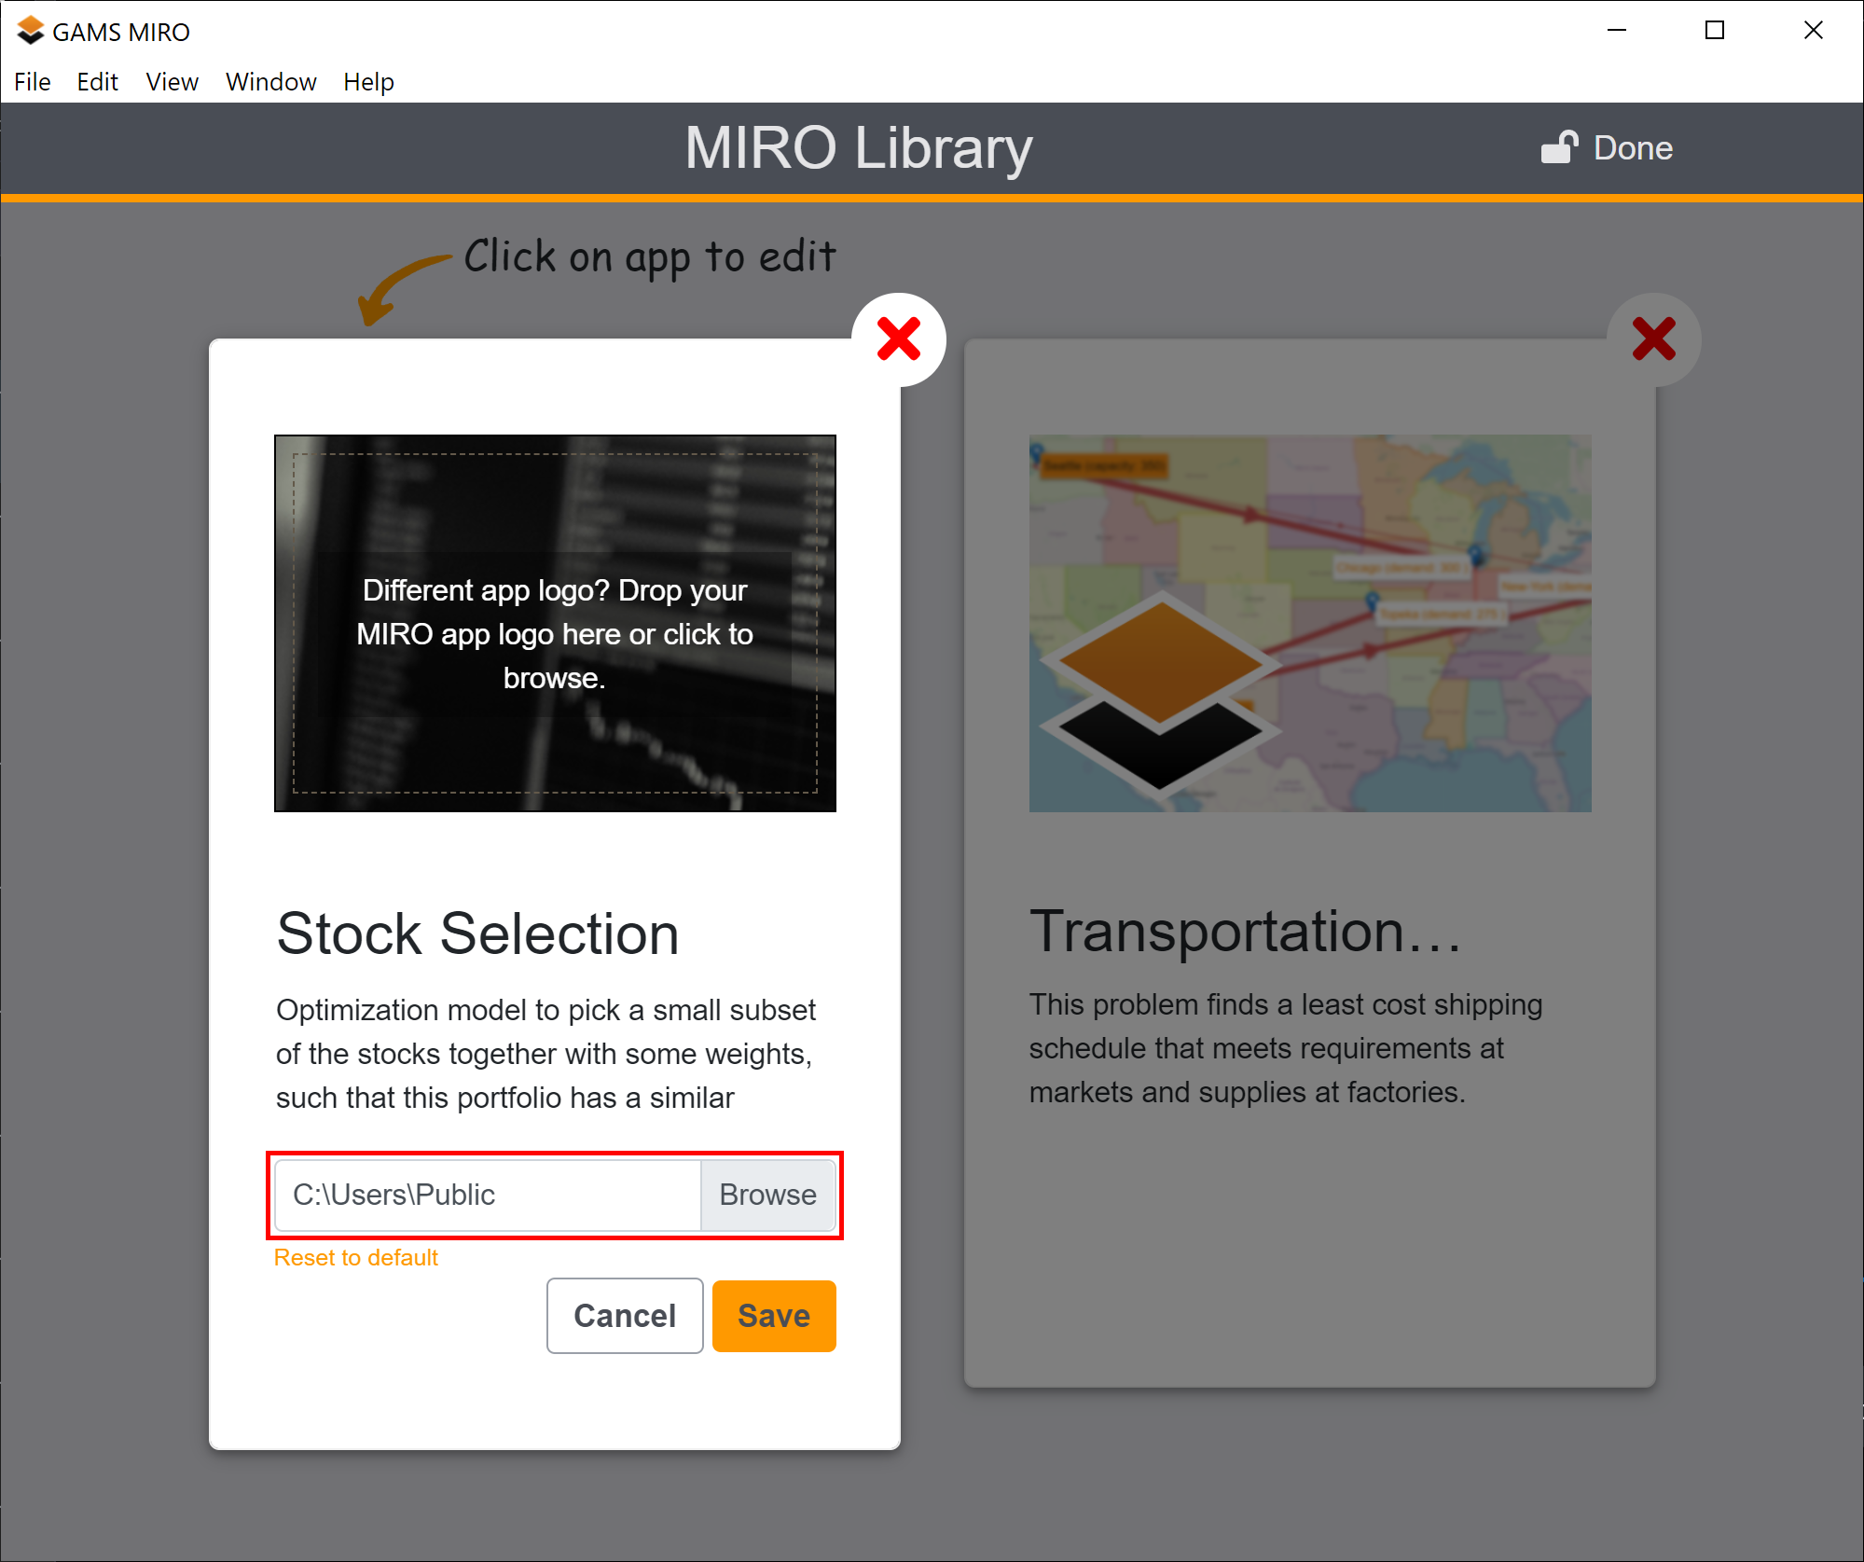Maximize the GAMS MIRO window
The image size is (1864, 1562).
tap(1715, 31)
